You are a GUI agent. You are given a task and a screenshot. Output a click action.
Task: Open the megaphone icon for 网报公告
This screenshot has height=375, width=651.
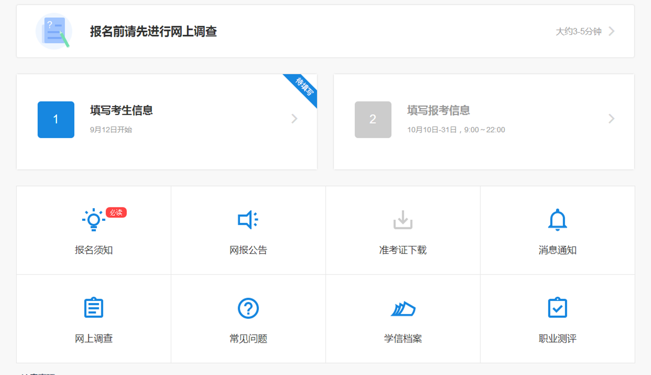(x=248, y=220)
